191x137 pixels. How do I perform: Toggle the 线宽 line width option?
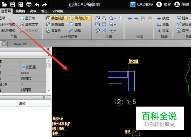click(163, 18)
